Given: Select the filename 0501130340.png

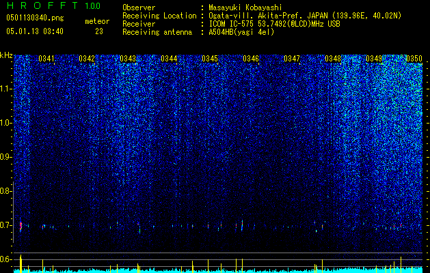Looking at the screenshot, I should tap(35, 18).
